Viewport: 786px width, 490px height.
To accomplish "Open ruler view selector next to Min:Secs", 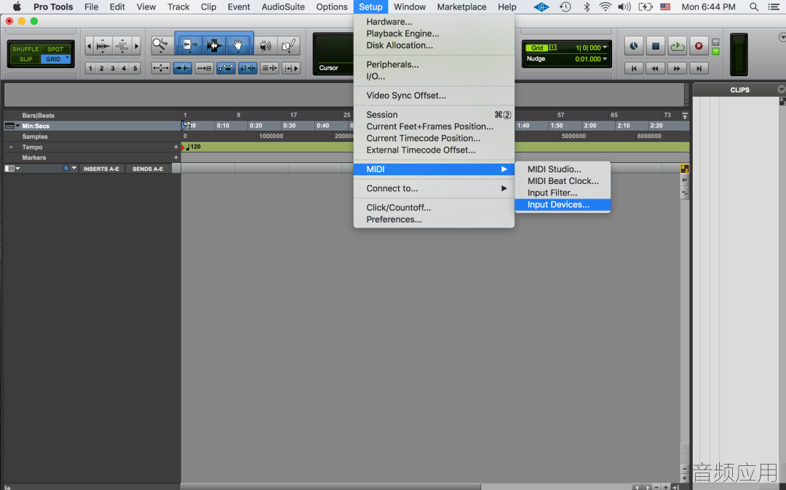I will pos(12,126).
